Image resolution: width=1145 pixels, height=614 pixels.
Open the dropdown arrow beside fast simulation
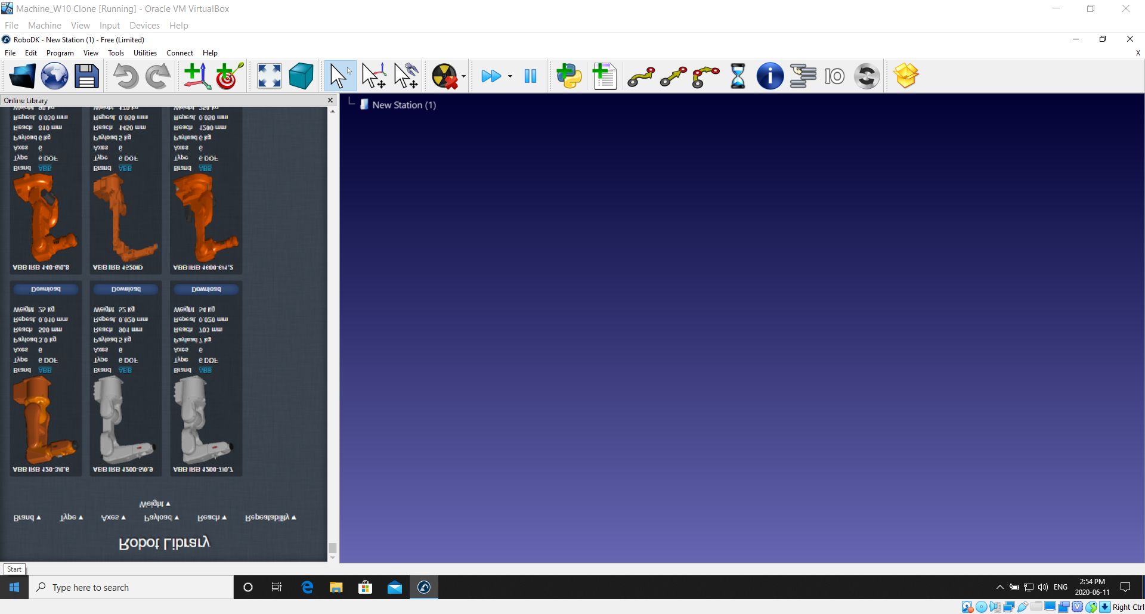[x=510, y=76]
